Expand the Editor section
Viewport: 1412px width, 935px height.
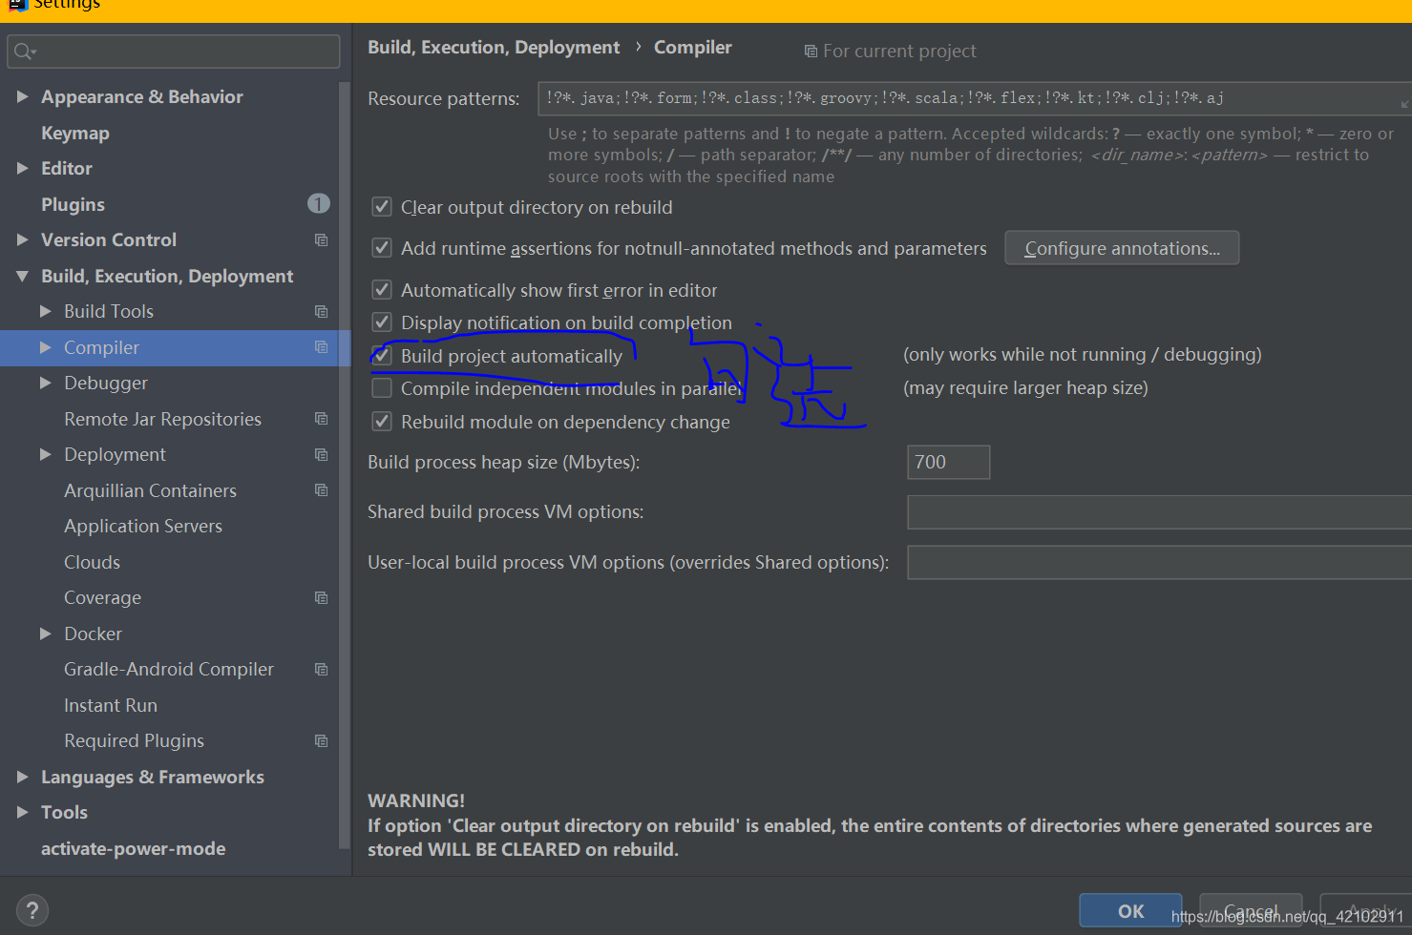click(x=22, y=168)
